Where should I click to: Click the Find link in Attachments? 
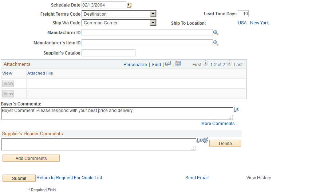[x=157, y=65]
